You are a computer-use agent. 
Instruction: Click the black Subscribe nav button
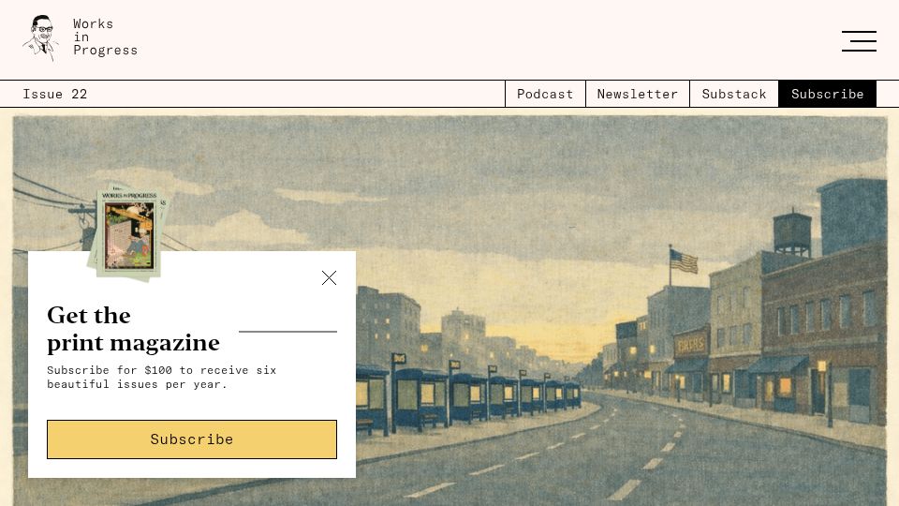(827, 94)
